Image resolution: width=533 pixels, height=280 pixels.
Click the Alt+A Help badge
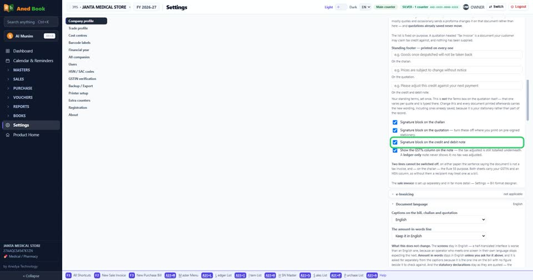click(x=372, y=275)
